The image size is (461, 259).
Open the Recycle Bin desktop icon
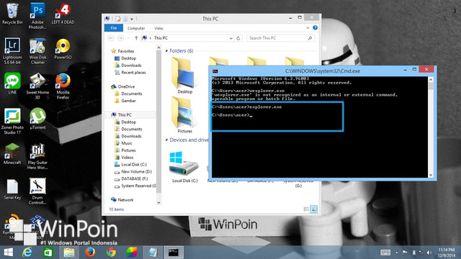pyautogui.click(x=12, y=14)
